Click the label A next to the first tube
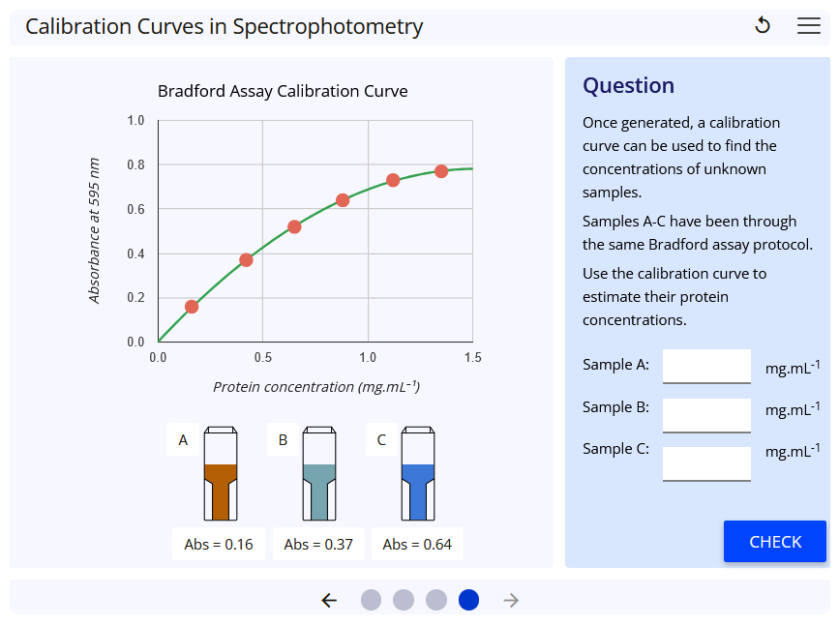839x626 pixels. click(183, 439)
